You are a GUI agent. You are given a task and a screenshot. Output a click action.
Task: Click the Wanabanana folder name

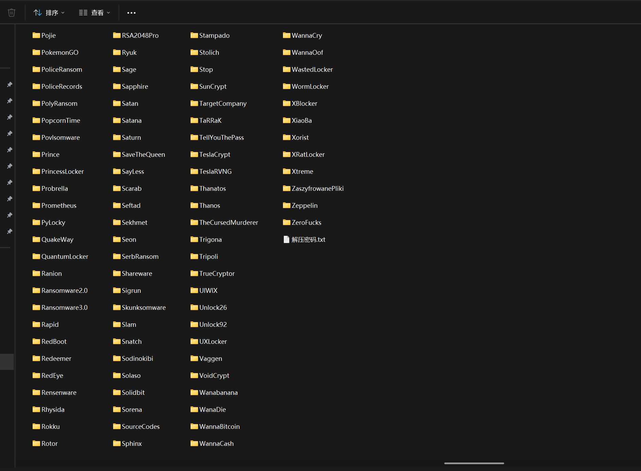pos(218,392)
